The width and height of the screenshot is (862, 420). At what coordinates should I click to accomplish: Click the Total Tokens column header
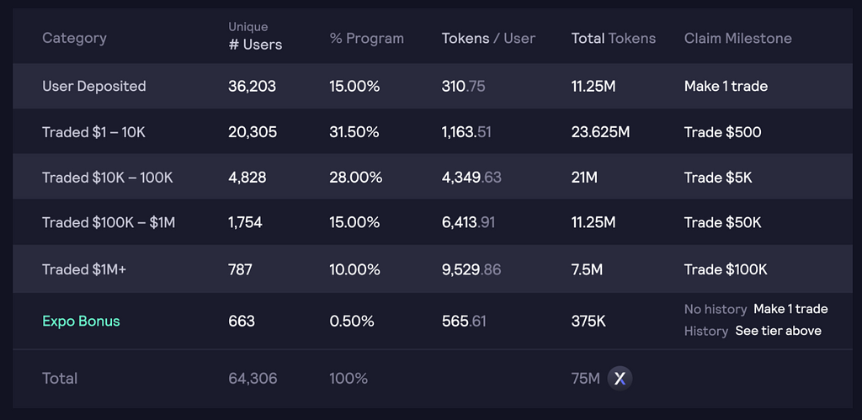coord(614,38)
